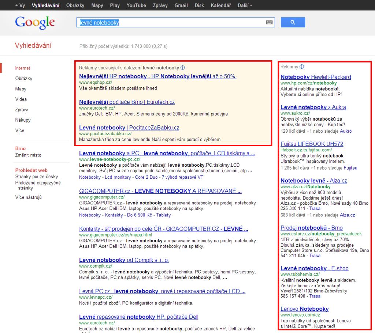Click Trasa link for tsbohemia Brno-Žabovřesky
375x333 pixels.
click(315, 296)
